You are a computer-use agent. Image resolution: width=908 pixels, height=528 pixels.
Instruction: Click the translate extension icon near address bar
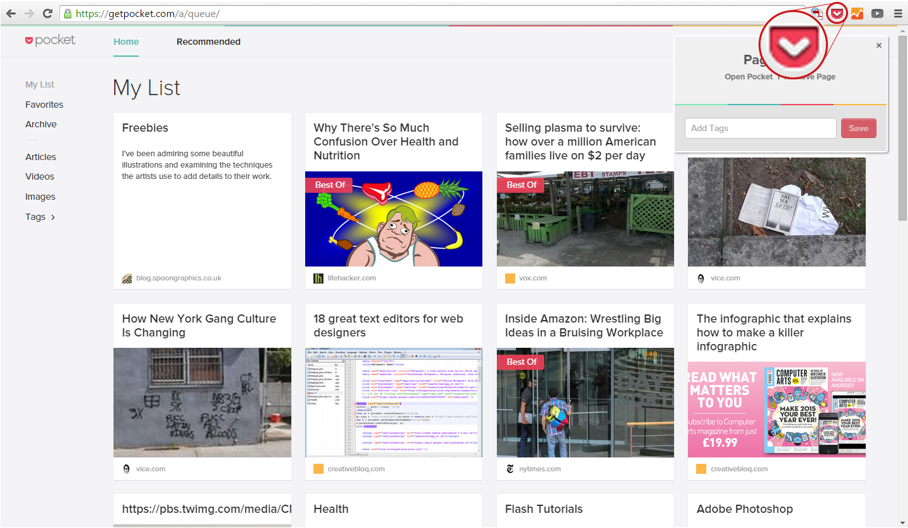click(817, 13)
